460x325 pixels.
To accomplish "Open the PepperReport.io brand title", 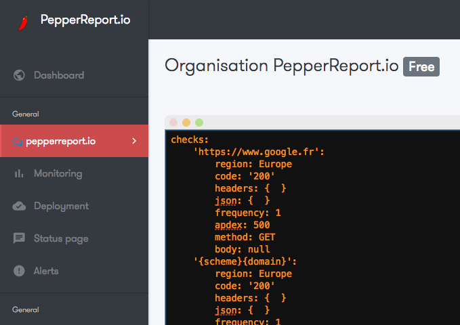I will tap(85, 20).
